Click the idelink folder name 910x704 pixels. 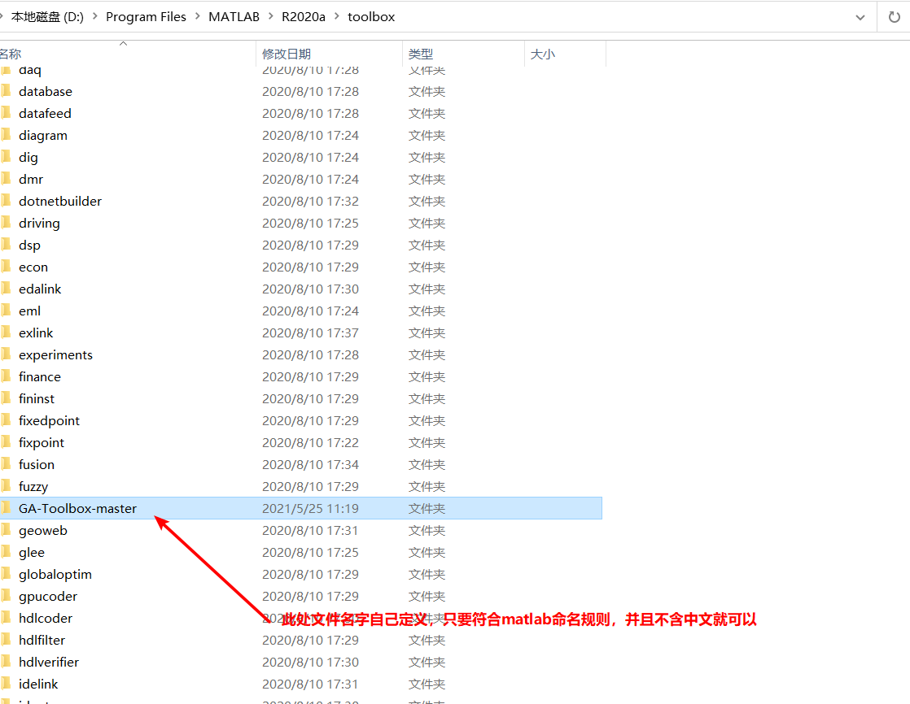[x=38, y=684]
